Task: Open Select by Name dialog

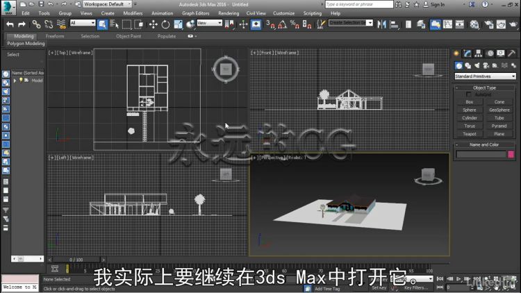Action: click(114, 24)
